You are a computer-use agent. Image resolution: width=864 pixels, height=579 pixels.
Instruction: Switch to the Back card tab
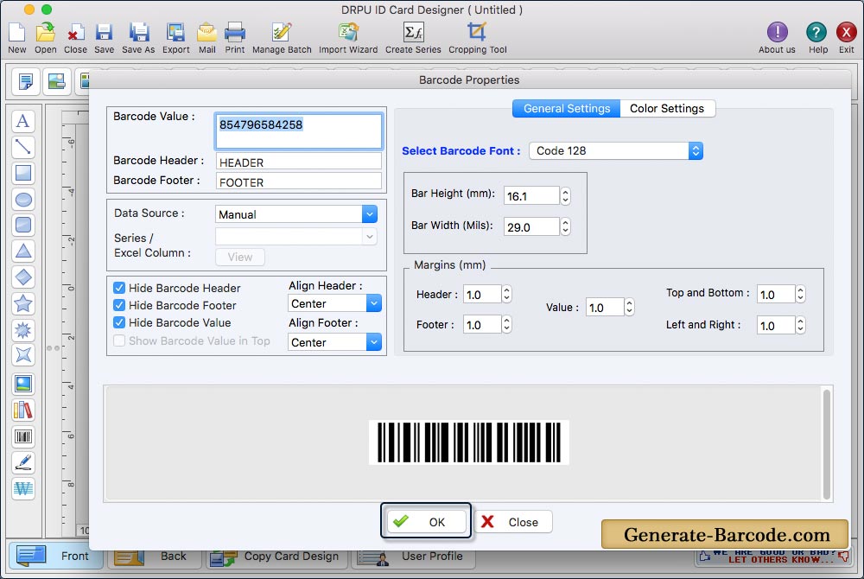156,556
